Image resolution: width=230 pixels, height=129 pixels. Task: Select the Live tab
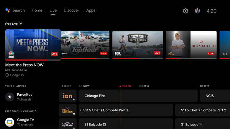pyautogui.click(x=53, y=10)
